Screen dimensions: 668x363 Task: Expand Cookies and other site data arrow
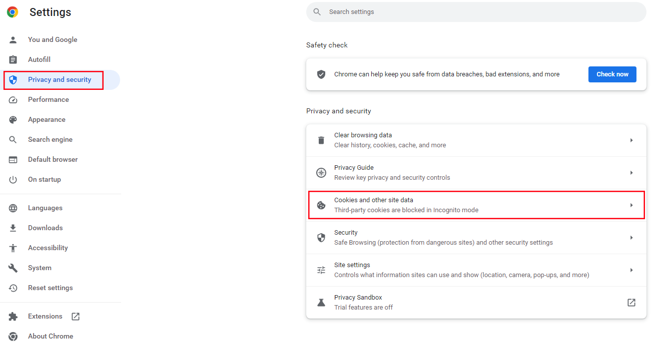pyautogui.click(x=631, y=205)
